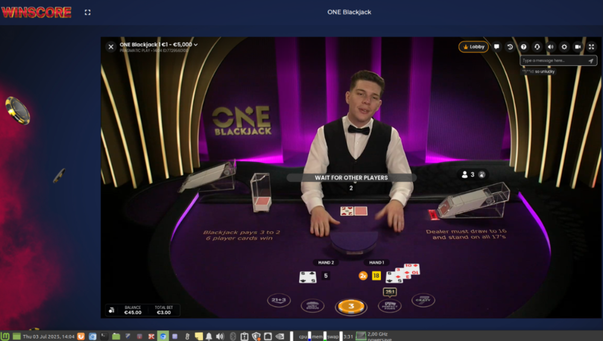The width and height of the screenshot is (603, 341).
Task: Toggle game fullscreen arrows icon
Action: coord(592,46)
